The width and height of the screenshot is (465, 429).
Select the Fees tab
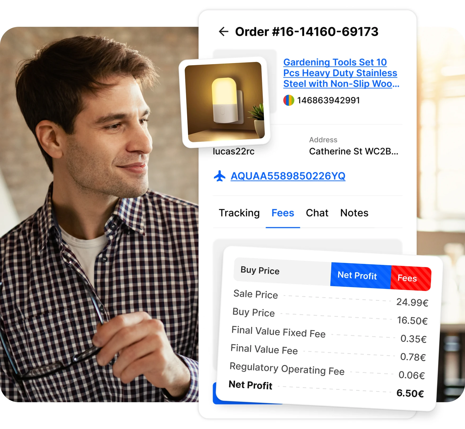[283, 213]
